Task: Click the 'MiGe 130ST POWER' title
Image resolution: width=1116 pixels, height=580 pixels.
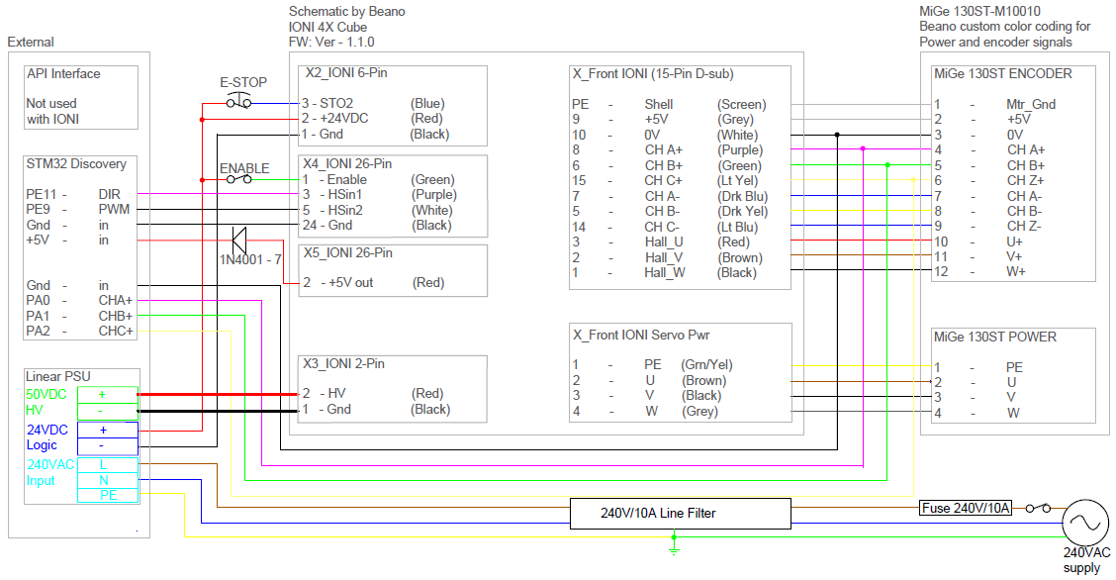Action: (995, 337)
